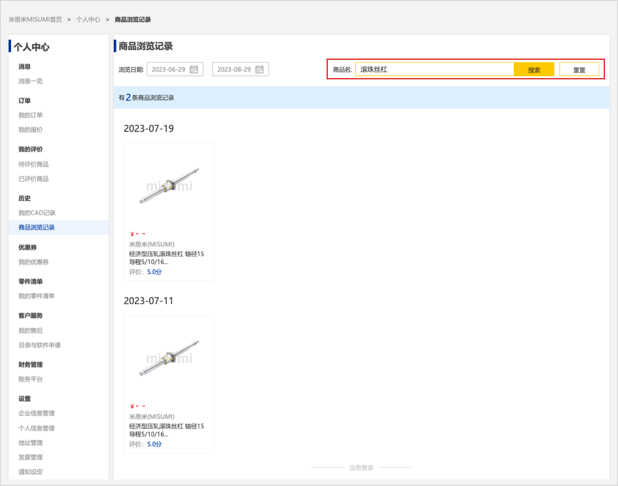View 待评价商品 in sidebar
The width and height of the screenshot is (618, 486).
33,164
